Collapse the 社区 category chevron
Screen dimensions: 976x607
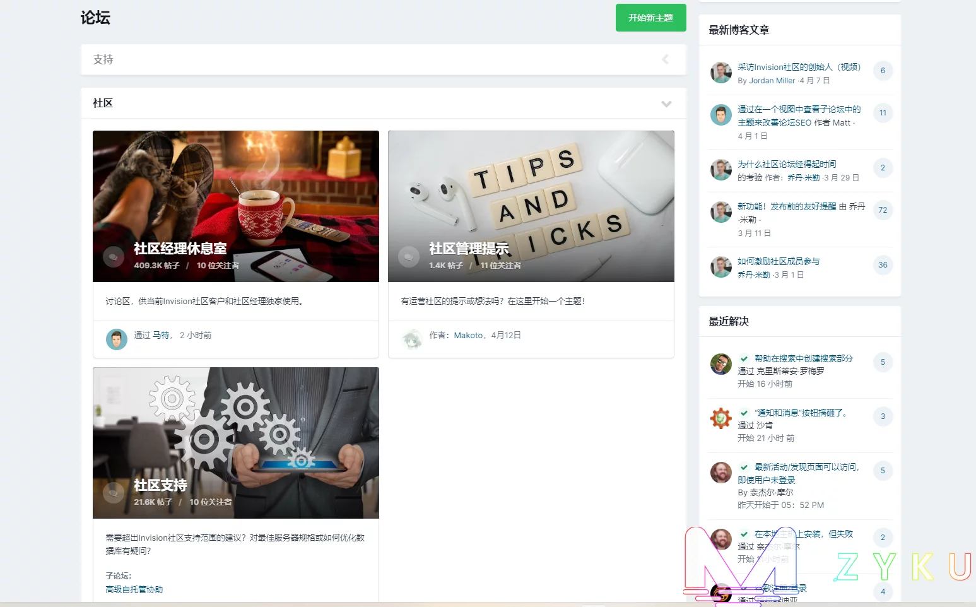coord(666,103)
